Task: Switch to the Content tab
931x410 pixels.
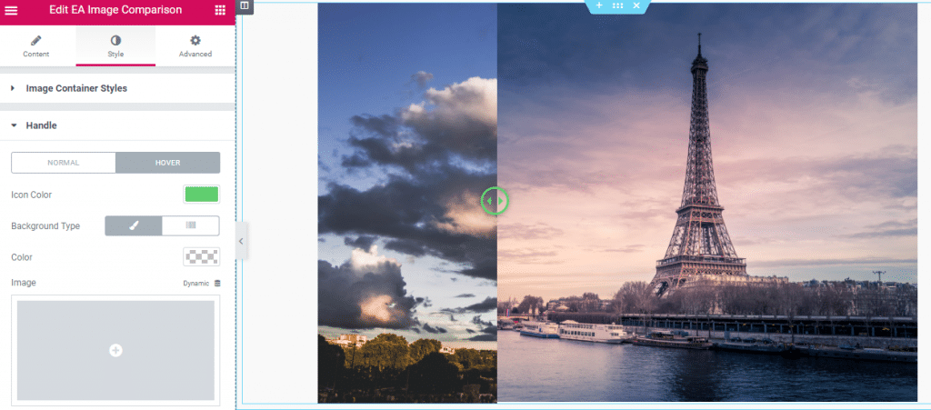Action: [36, 46]
